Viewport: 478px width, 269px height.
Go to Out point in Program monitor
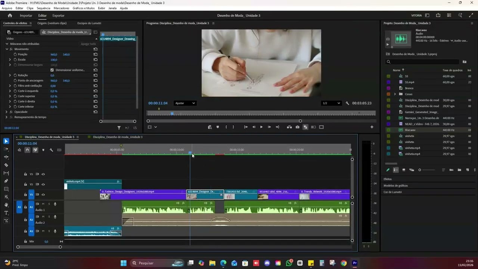(x=277, y=127)
